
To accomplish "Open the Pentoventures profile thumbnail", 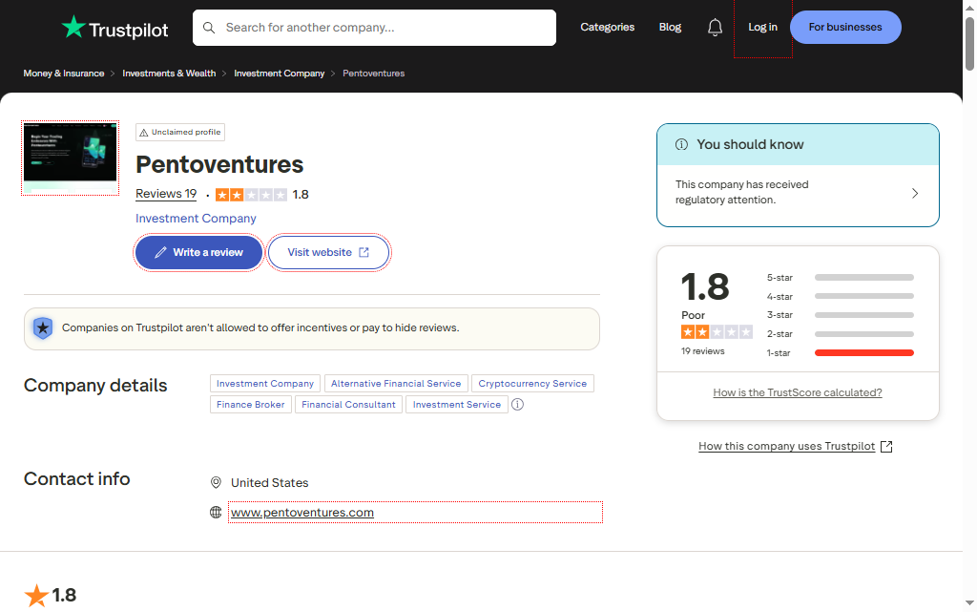I will point(71,158).
